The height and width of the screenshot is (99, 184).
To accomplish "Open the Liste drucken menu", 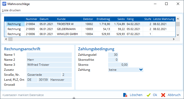I will (11, 10).
